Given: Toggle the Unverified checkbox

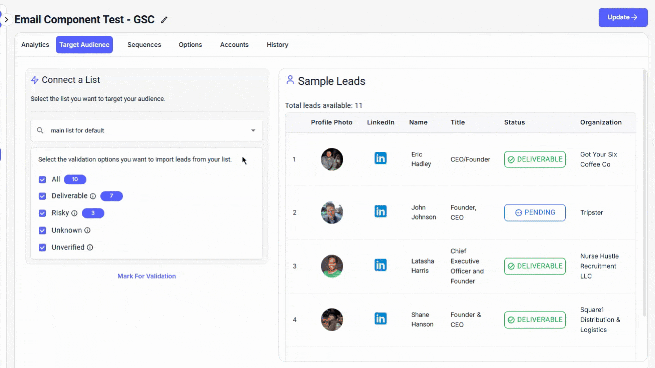Looking at the screenshot, I should point(42,247).
